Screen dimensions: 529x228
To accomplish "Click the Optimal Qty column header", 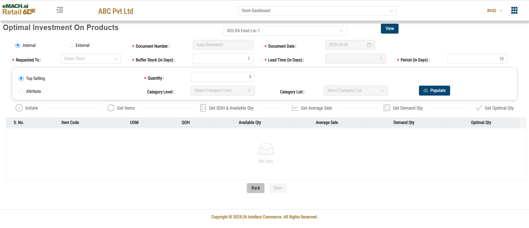I will click(481, 123).
